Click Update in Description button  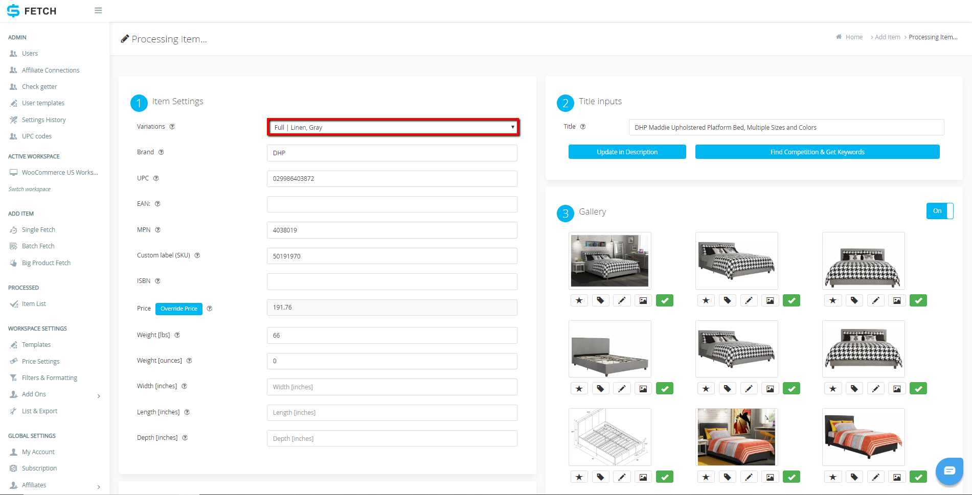(627, 152)
